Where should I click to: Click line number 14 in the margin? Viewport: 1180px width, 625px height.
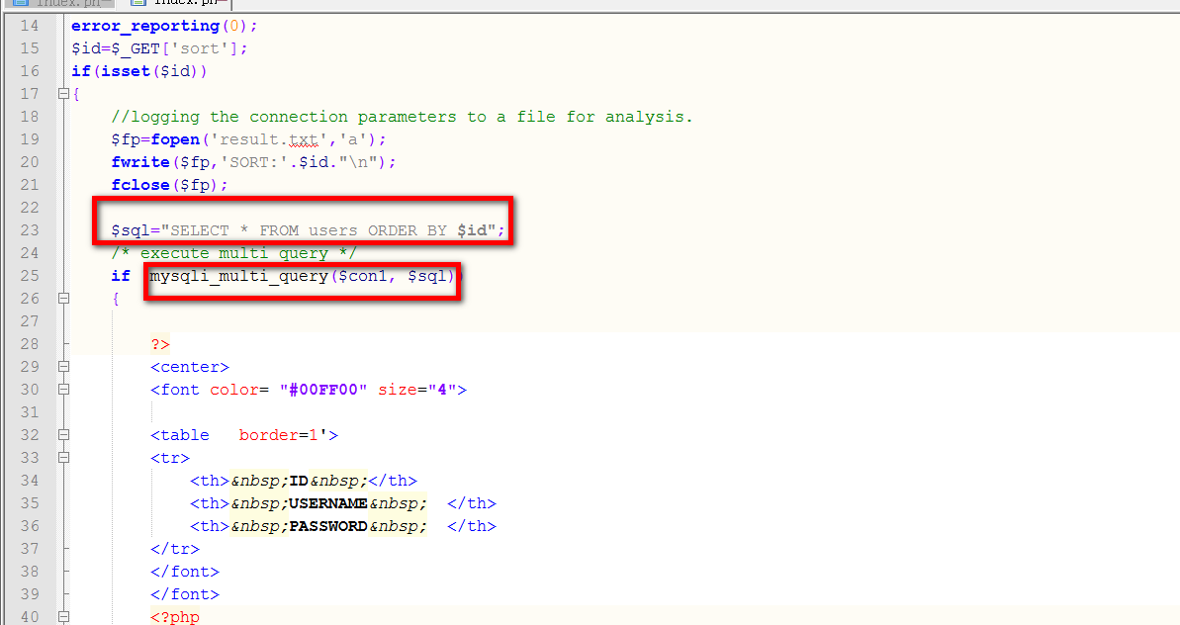click(x=29, y=26)
